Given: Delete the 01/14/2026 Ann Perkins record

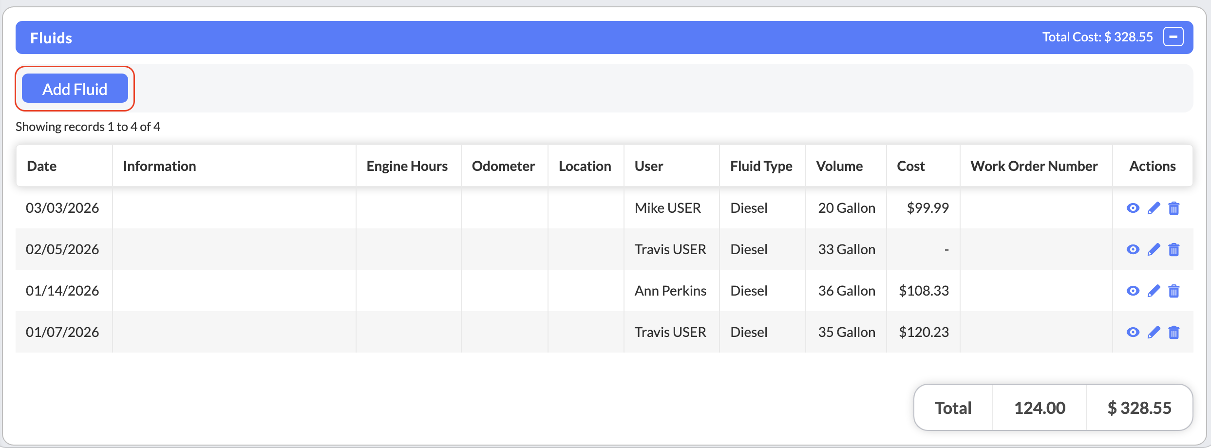Looking at the screenshot, I should [1174, 291].
